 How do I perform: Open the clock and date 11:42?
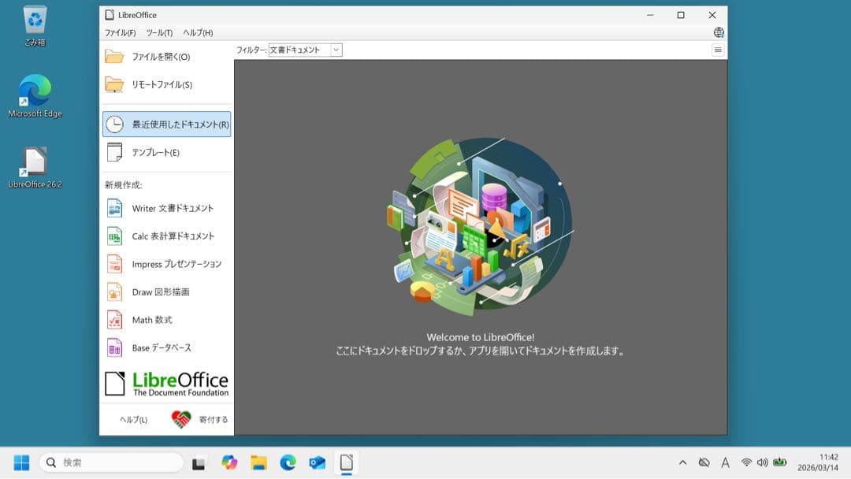tap(819, 462)
